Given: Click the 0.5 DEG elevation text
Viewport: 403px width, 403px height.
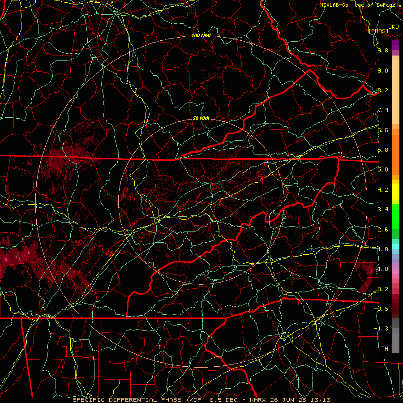Looking at the screenshot, I should click(224, 400).
